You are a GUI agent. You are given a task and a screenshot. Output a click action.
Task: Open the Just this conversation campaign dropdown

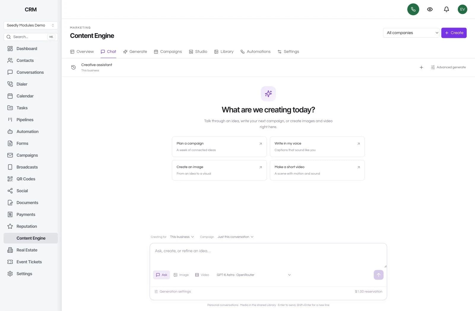pyautogui.click(x=235, y=237)
